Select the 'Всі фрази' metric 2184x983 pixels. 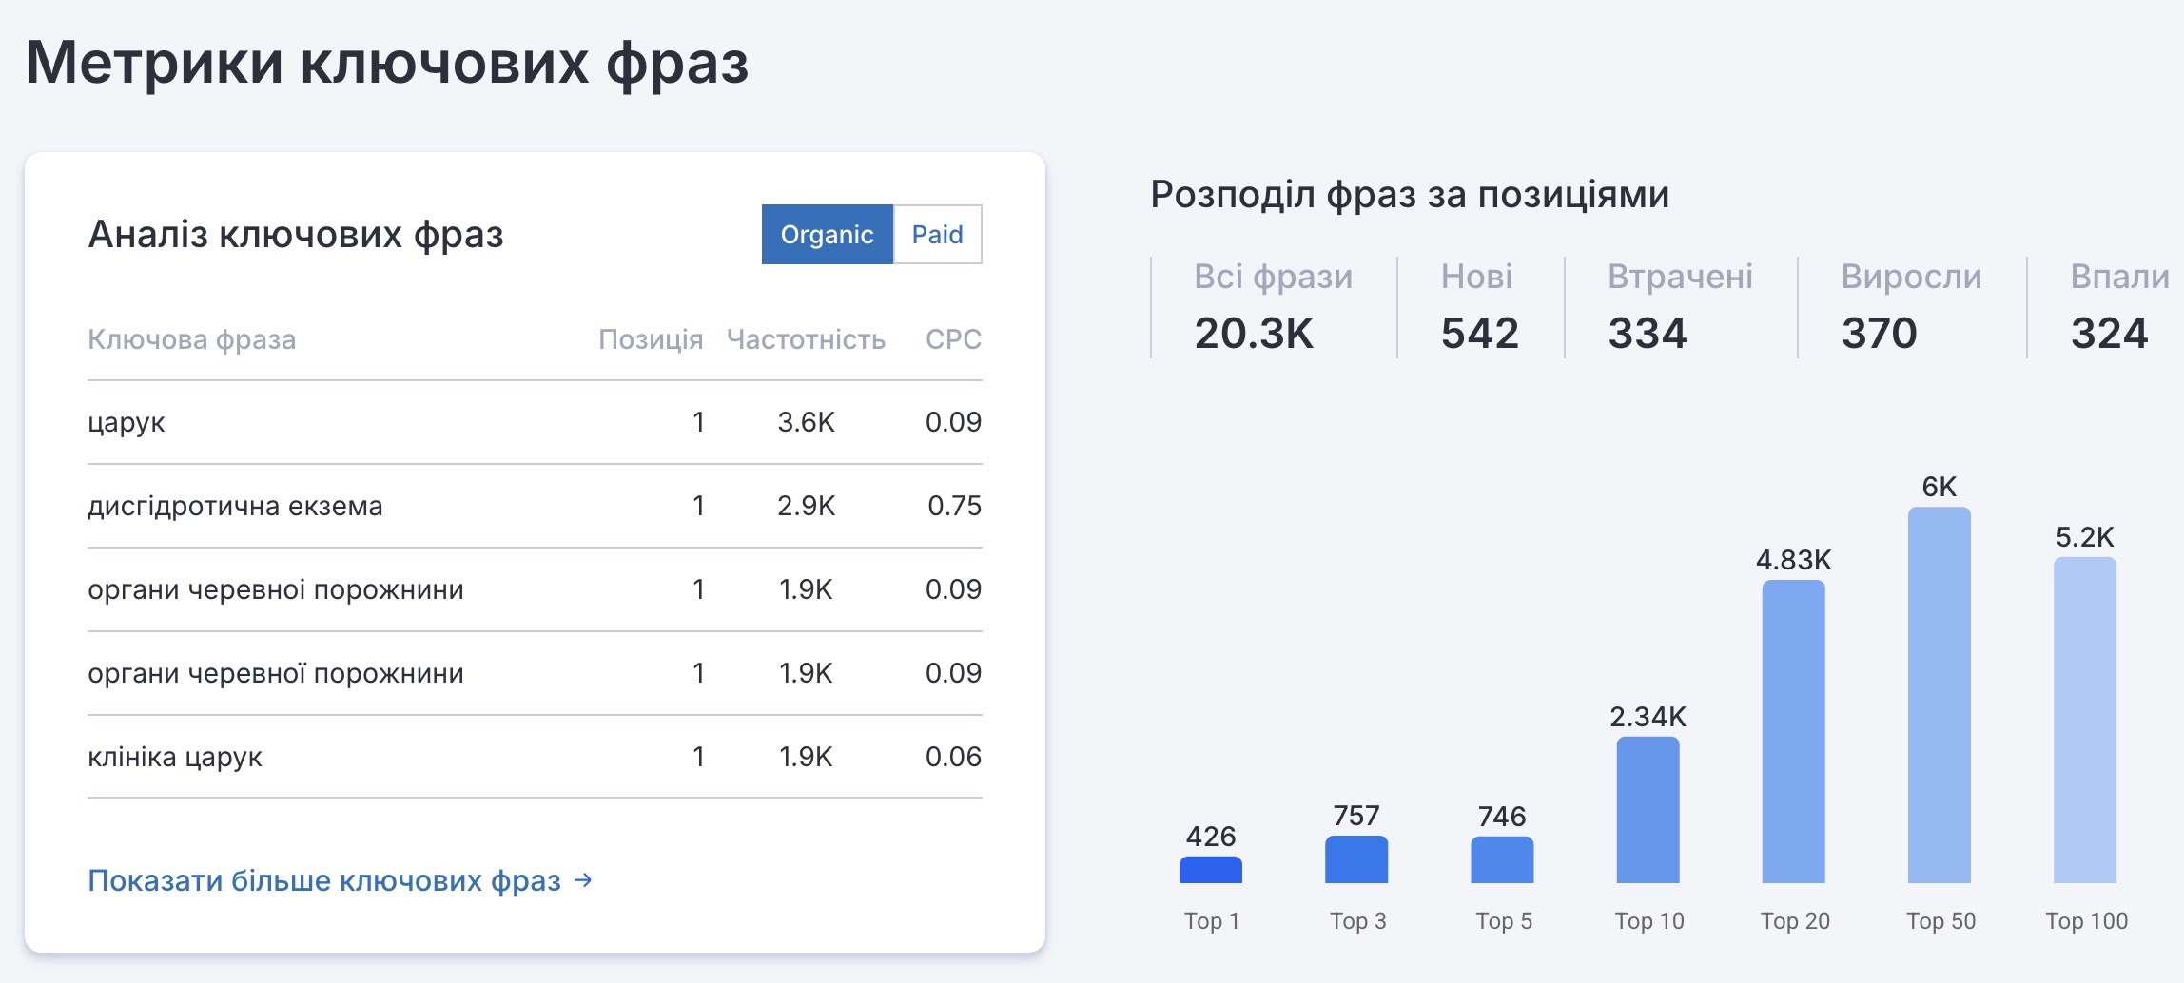click(x=1272, y=306)
